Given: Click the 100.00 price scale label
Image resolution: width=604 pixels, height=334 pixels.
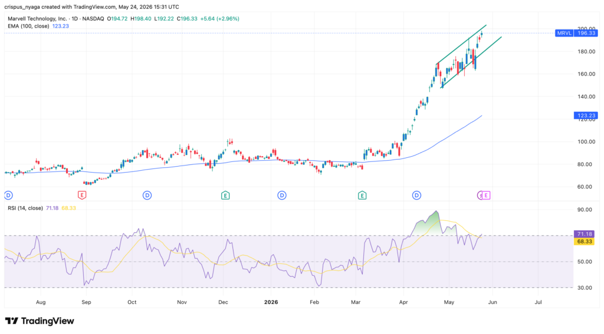Looking at the screenshot, I should tap(587, 141).
